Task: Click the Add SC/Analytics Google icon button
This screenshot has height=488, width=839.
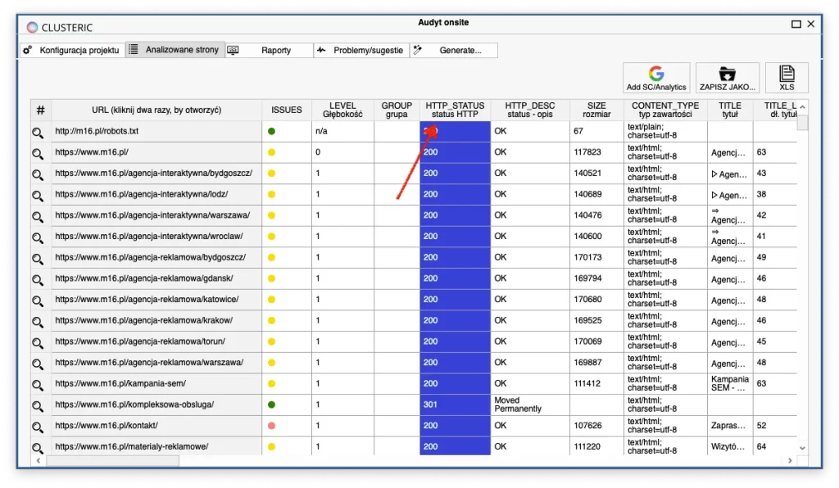Action: tap(655, 78)
